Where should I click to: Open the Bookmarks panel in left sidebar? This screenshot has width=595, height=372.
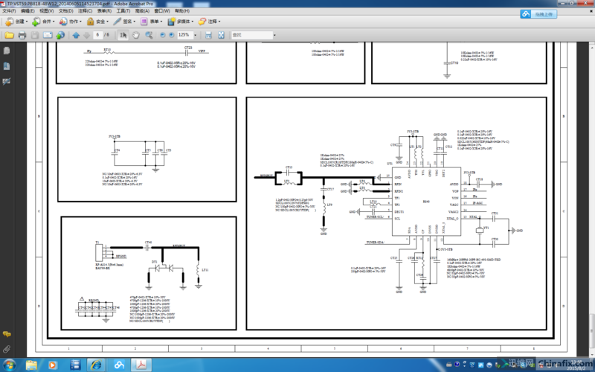point(7,66)
